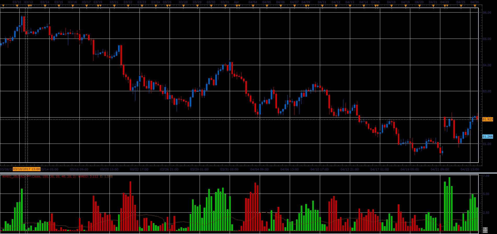
Task: Click the 04/21 date on top axis
Action: click(433, 2)
